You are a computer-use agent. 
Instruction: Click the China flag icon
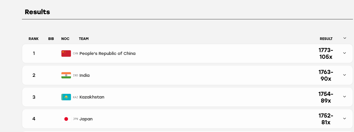point(66,53)
